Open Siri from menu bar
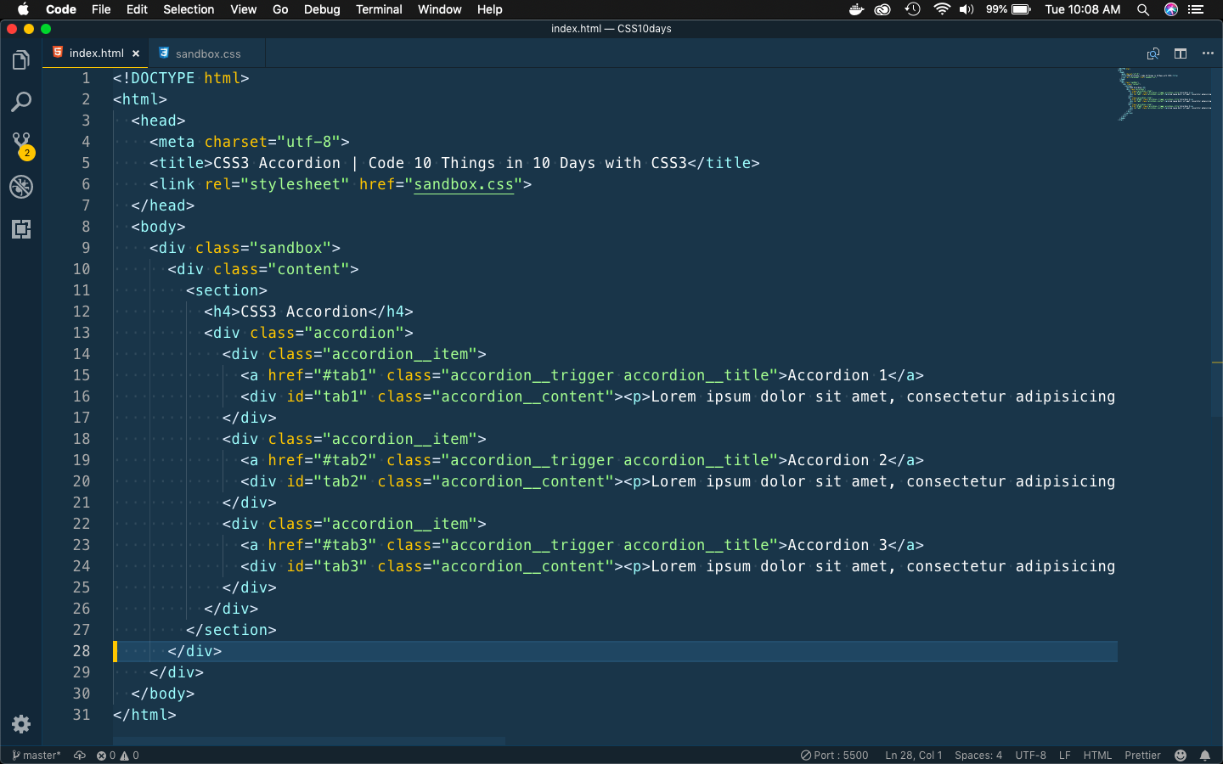The height and width of the screenshot is (764, 1223). (x=1171, y=9)
